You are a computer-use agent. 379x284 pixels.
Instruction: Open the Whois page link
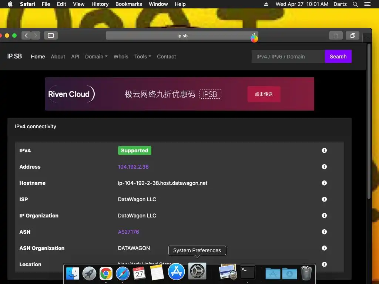click(x=121, y=57)
